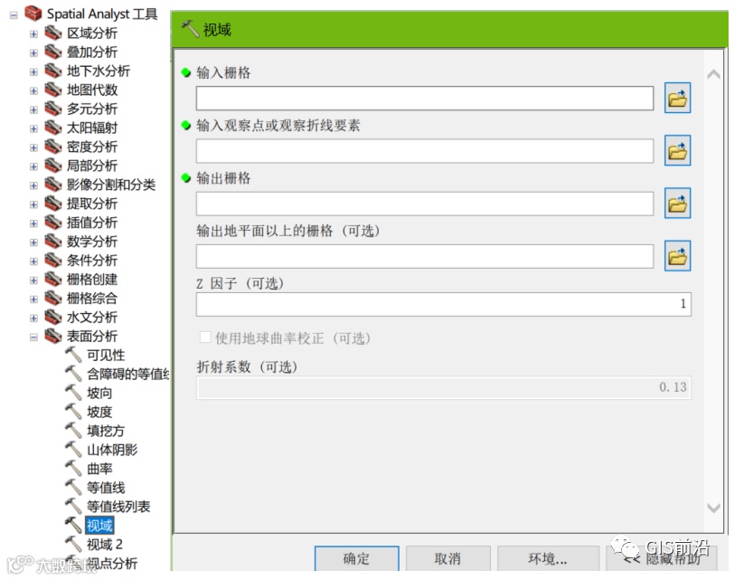Click the 等值线 tool hammer icon

click(x=73, y=488)
